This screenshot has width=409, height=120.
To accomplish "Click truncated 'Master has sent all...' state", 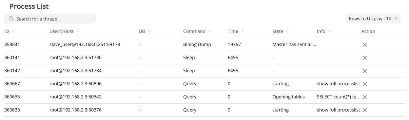I will pyautogui.click(x=294, y=44).
